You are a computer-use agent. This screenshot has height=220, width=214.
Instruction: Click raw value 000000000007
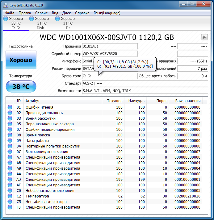pyautogui.click(x=187, y=152)
